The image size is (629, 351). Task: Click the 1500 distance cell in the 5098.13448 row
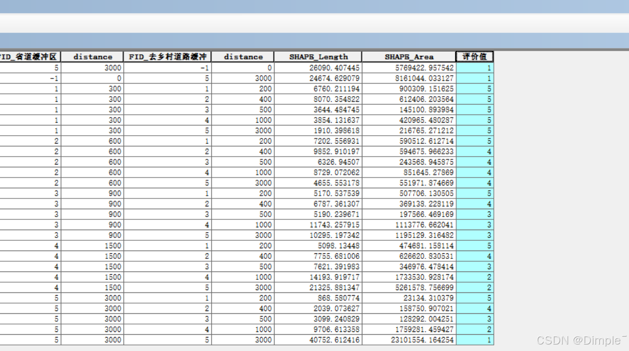[92, 245]
